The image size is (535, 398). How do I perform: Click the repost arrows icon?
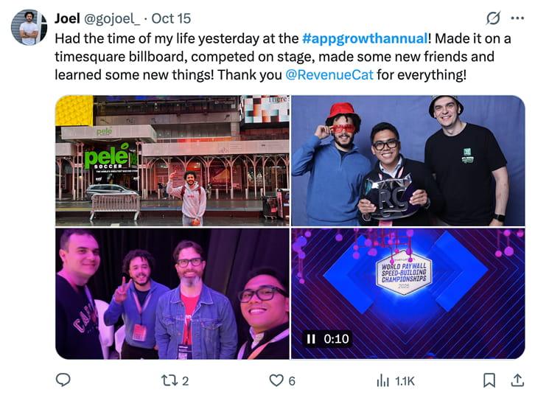[169, 380]
